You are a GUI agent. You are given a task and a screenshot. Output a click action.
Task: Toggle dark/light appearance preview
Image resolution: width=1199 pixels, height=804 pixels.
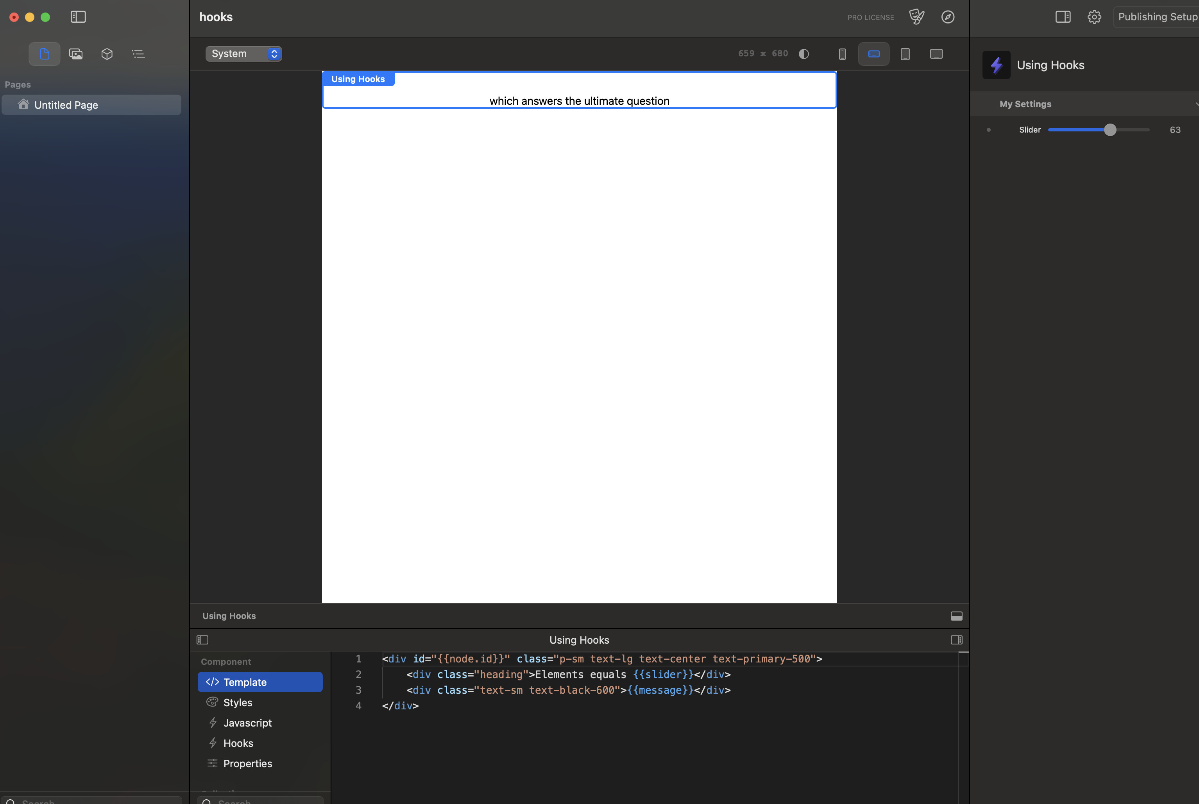click(804, 54)
